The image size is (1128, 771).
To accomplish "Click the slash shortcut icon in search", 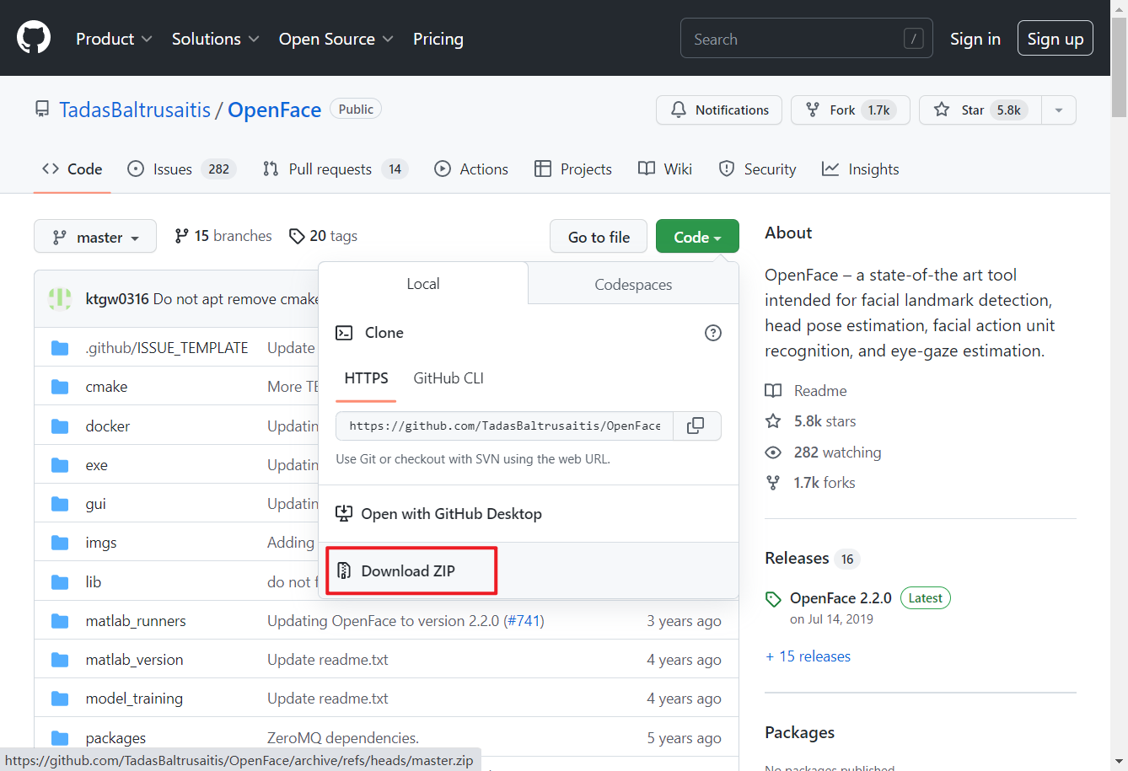I will click(x=914, y=38).
